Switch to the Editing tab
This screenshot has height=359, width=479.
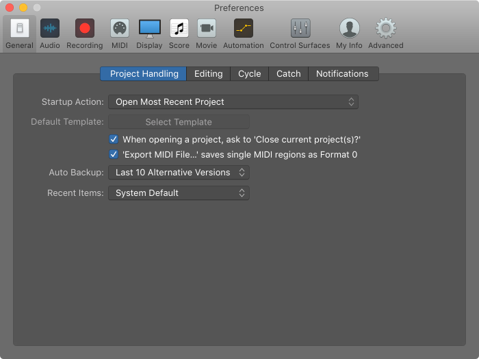(x=208, y=74)
